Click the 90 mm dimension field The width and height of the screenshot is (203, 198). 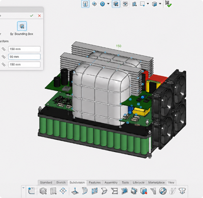pyautogui.click(x=24, y=57)
